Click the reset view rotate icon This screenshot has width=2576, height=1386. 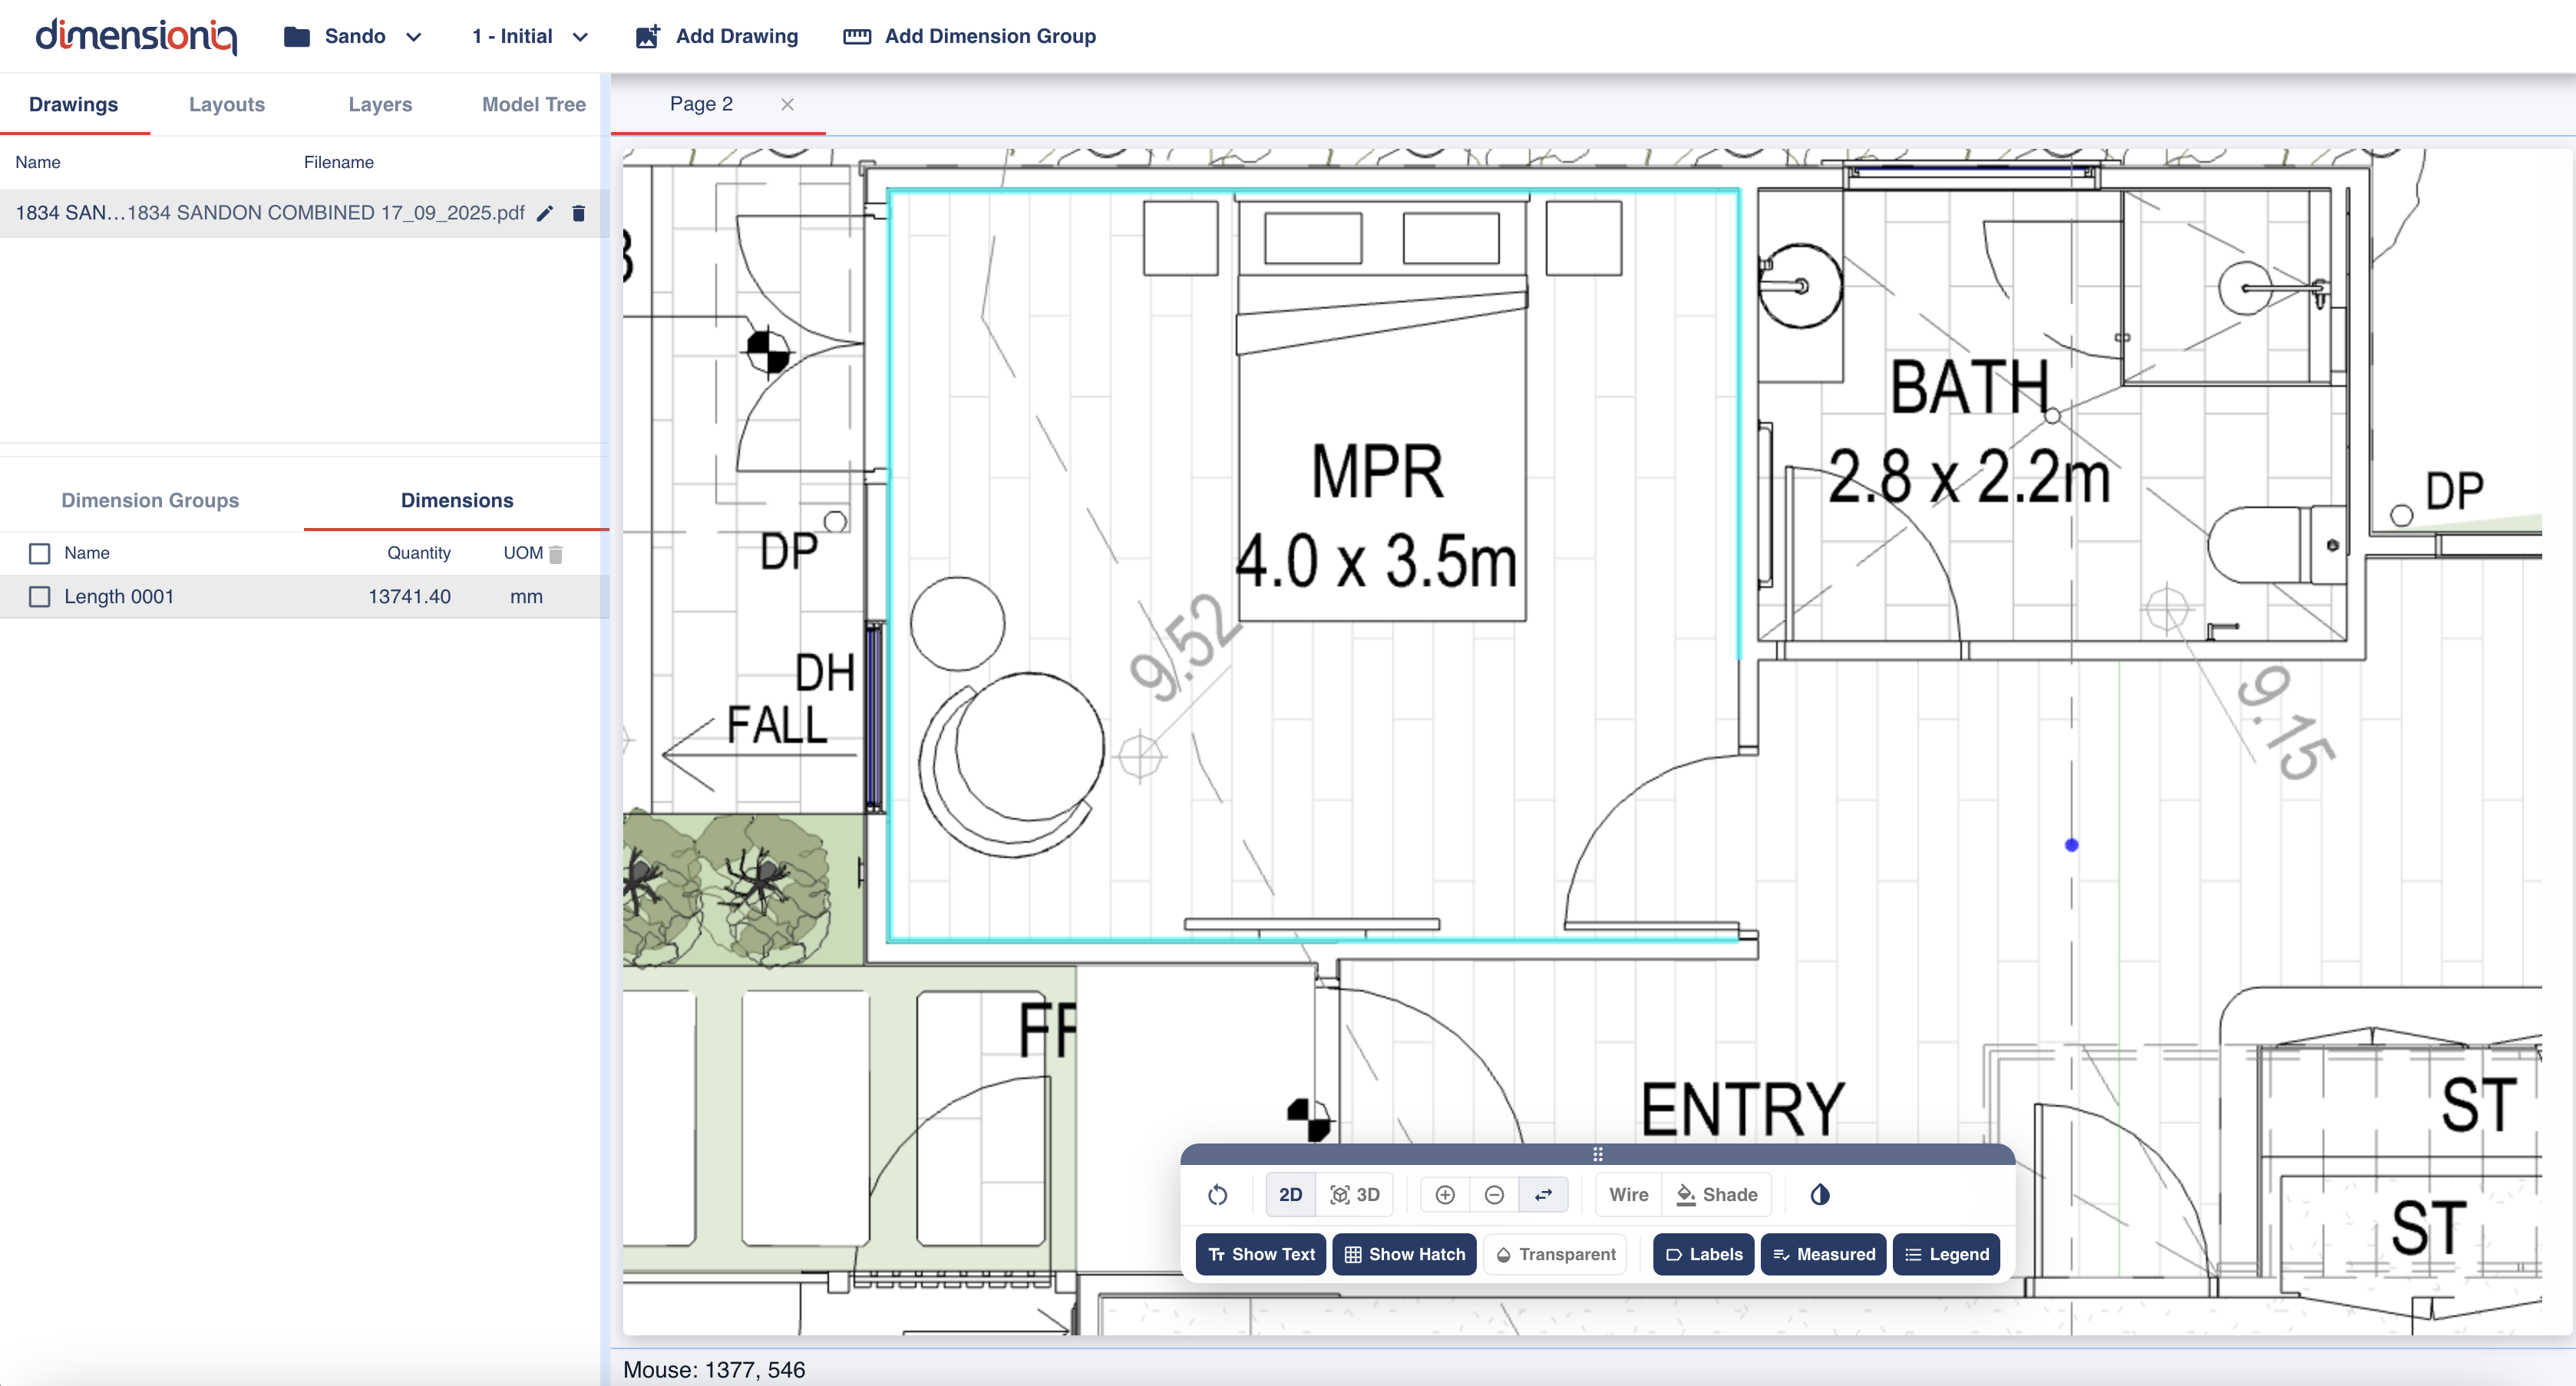click(1217, 1195)
